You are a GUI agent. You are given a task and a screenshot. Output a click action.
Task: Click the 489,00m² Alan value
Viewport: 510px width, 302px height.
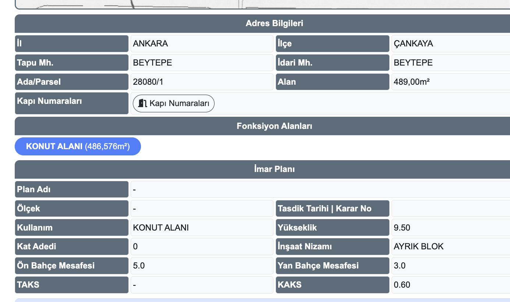click(450, 82)
